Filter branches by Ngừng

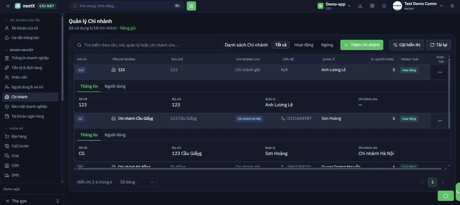click(327, 45)
